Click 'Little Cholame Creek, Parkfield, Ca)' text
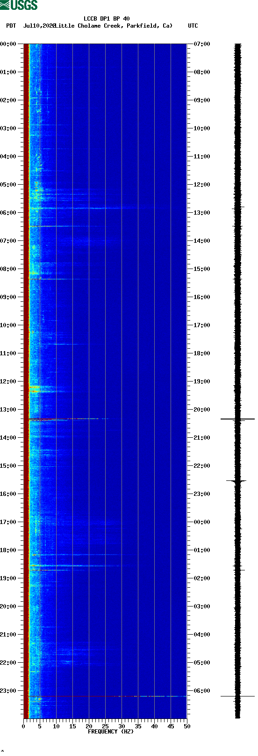This screenshot has height=756, width=258. pyautogui.click(x=114, y=26)
